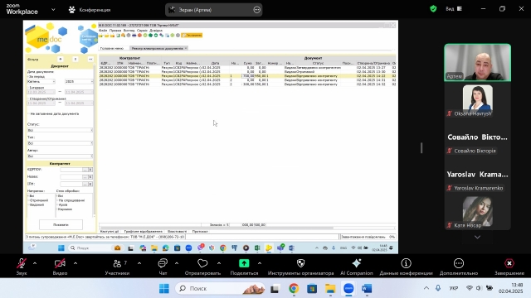Open reactions via Отреагировать heart icon
Viewport: 531px width, 298px height.
click(202, 263)
